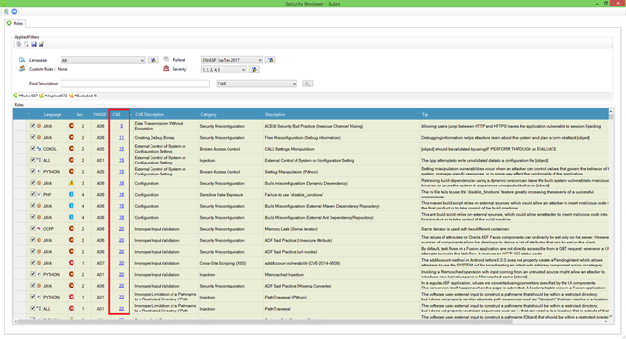Uncheck the ACEGI Security Bad Practice rule

(33, 126)
